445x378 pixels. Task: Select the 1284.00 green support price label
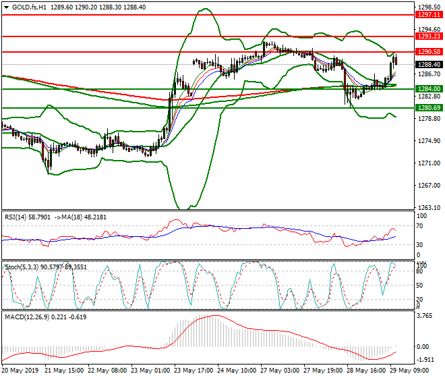pos(429,89)
